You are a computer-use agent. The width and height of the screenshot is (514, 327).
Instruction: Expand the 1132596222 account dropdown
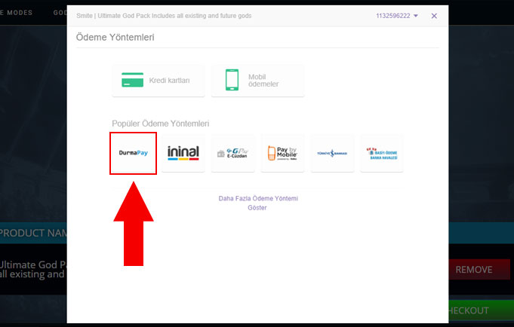coord(396,16)
